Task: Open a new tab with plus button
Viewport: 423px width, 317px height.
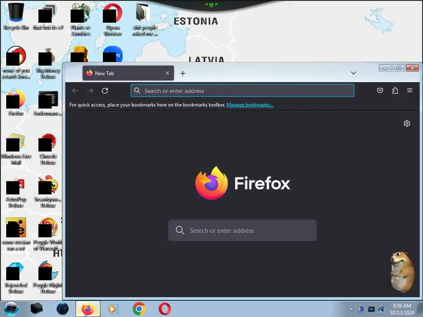Action: click(x=183, y=73)
